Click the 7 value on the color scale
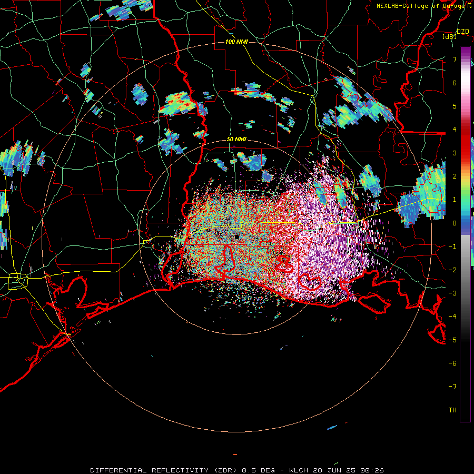Screen dimensions: 474x474 tap(455, 59)
